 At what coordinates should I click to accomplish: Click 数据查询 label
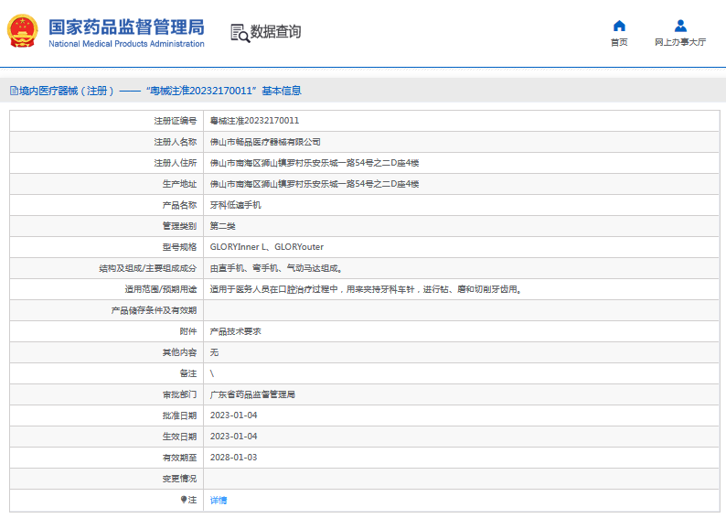coord(275,31)
